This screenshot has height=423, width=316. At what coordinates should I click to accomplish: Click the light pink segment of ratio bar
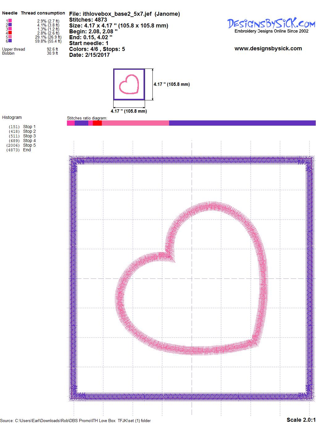coord(135,123)
